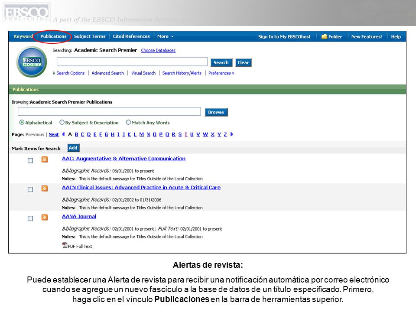Open the Publications tab
This screenshot has width=416, height=312.
click(x=53, y=36)
